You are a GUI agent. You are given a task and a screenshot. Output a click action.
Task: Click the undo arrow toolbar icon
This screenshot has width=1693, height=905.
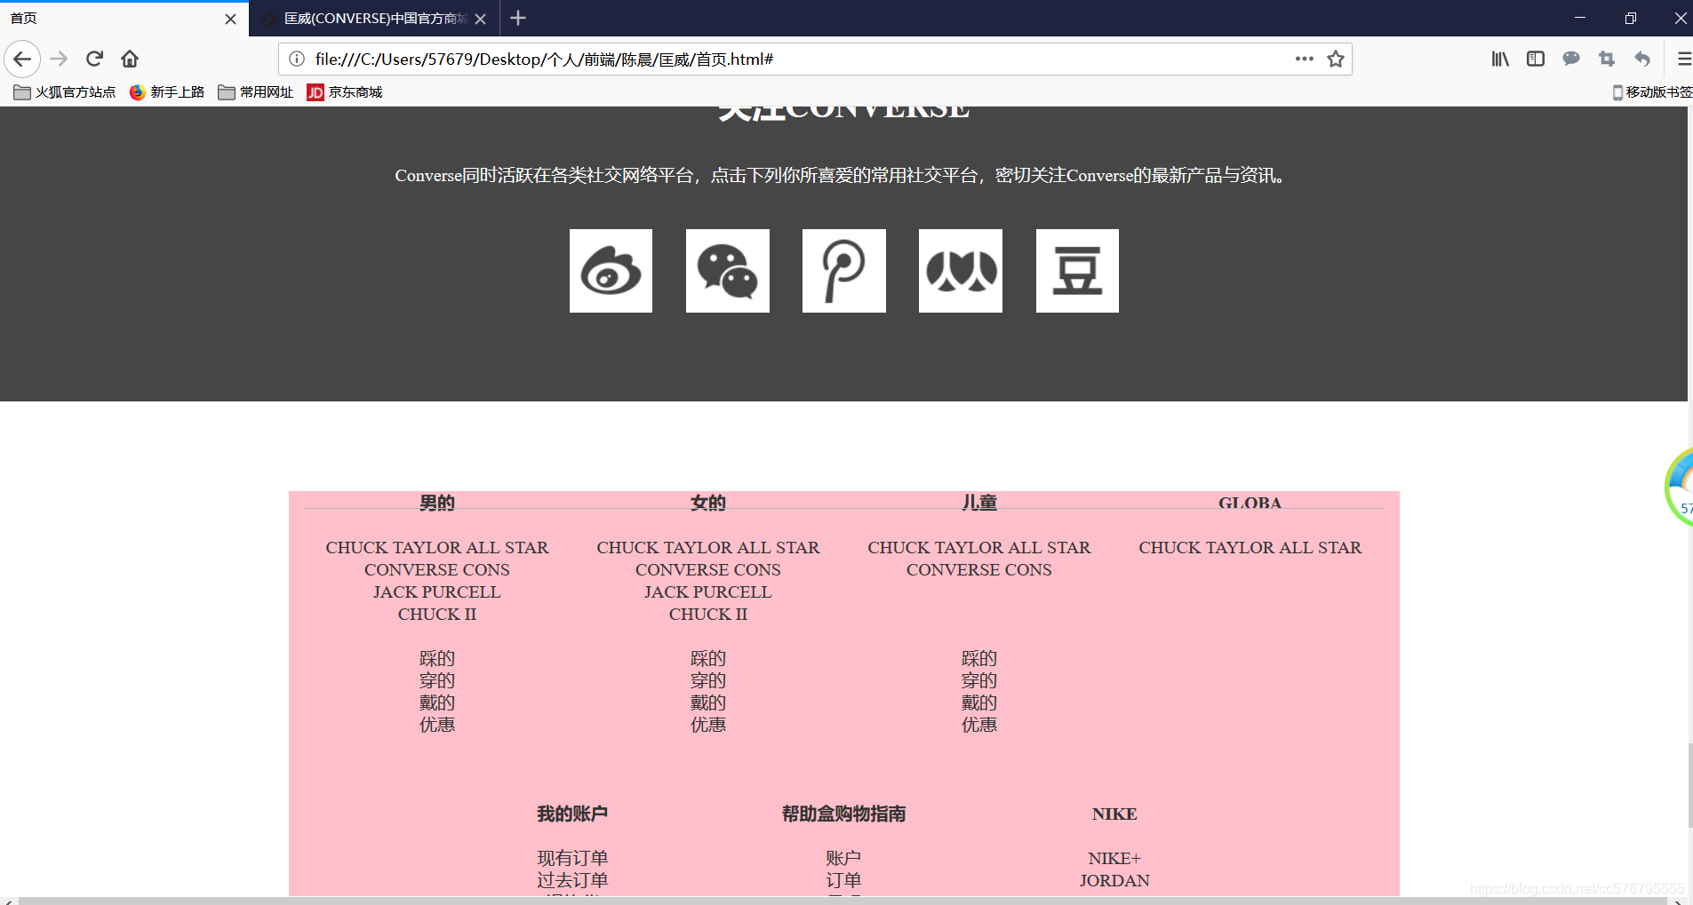point(1642,59)
